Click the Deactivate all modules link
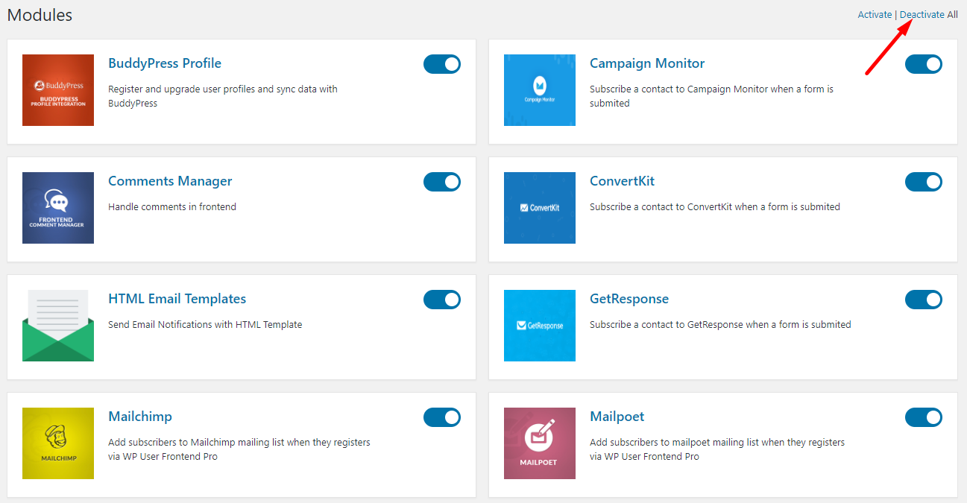The height and width of the screenshot is (503, 967). point(922,14)
